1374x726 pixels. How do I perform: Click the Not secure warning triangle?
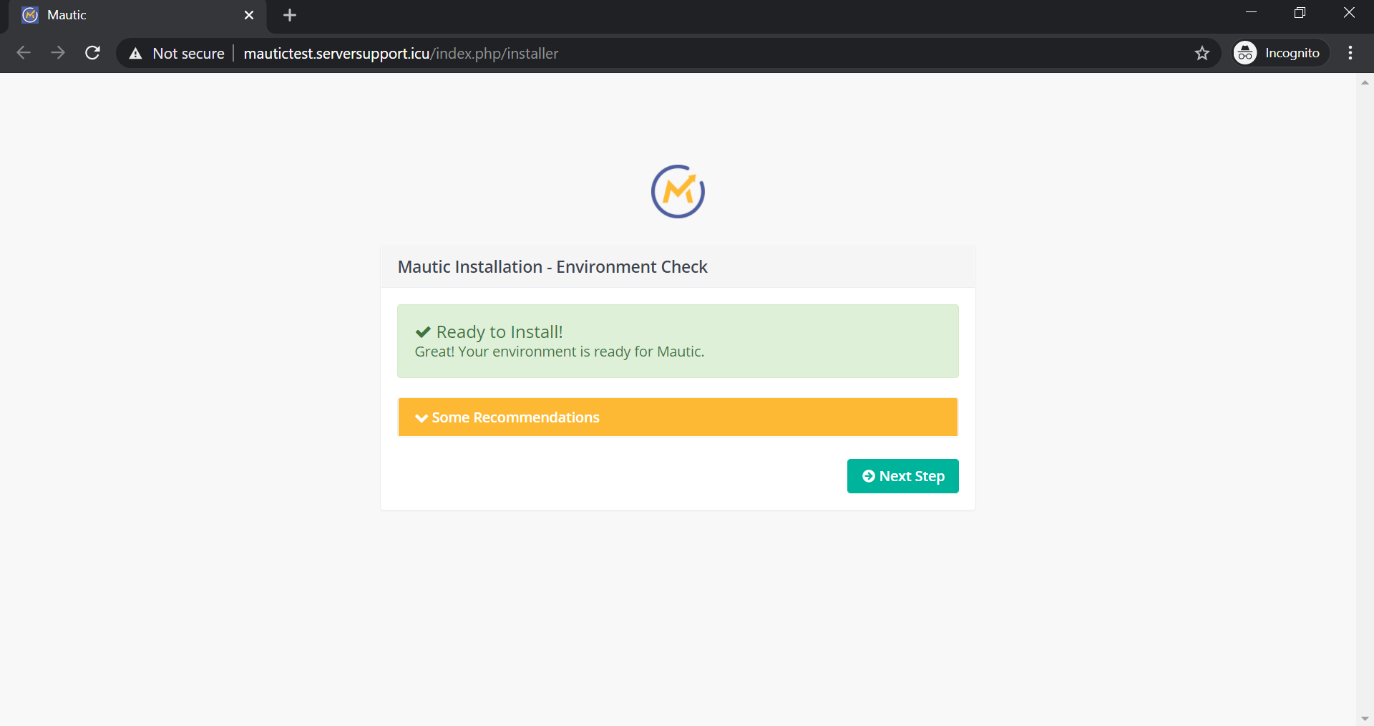[135, 54]
